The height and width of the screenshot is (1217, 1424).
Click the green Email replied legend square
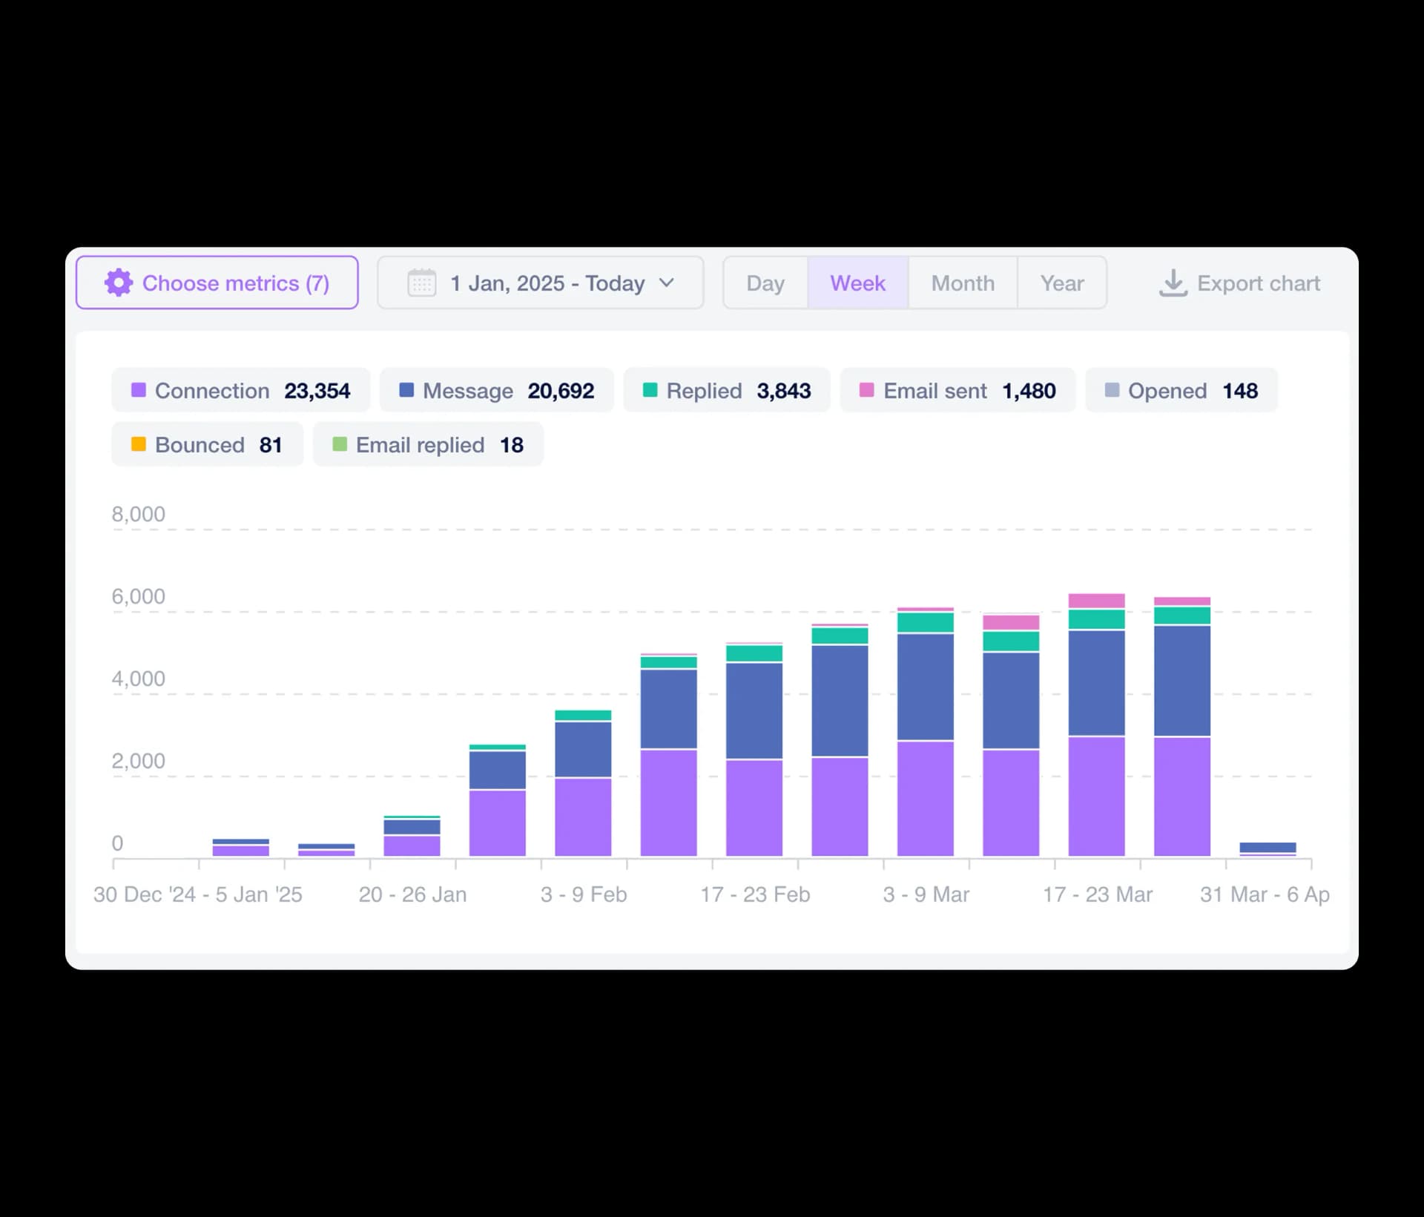340,444
